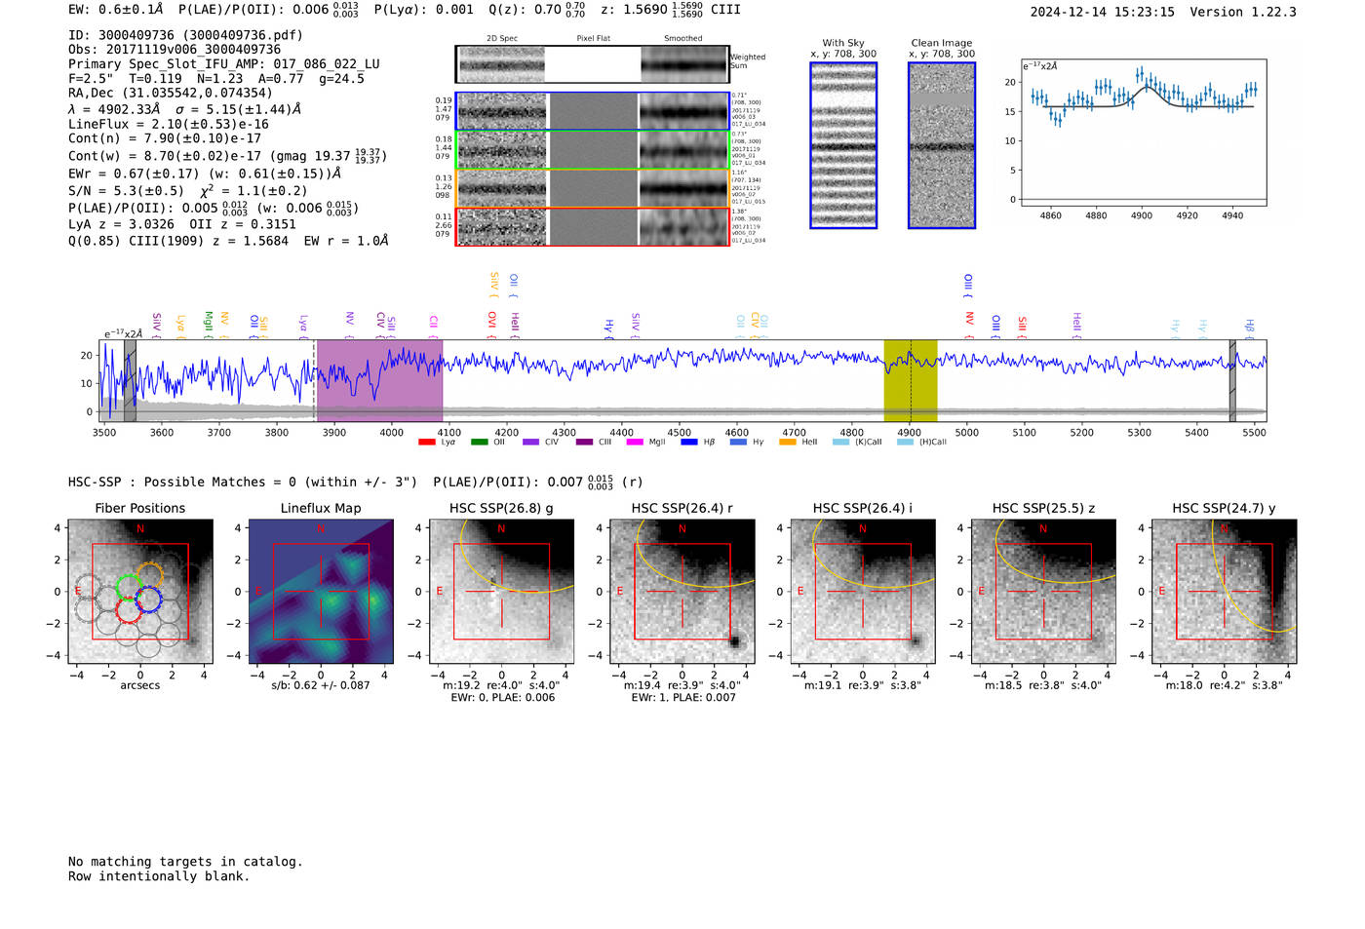Screen dimensions: 1365x929
Task: Click the Obs: 20171119v006_3000409736 line
Action: coord(175,50)
